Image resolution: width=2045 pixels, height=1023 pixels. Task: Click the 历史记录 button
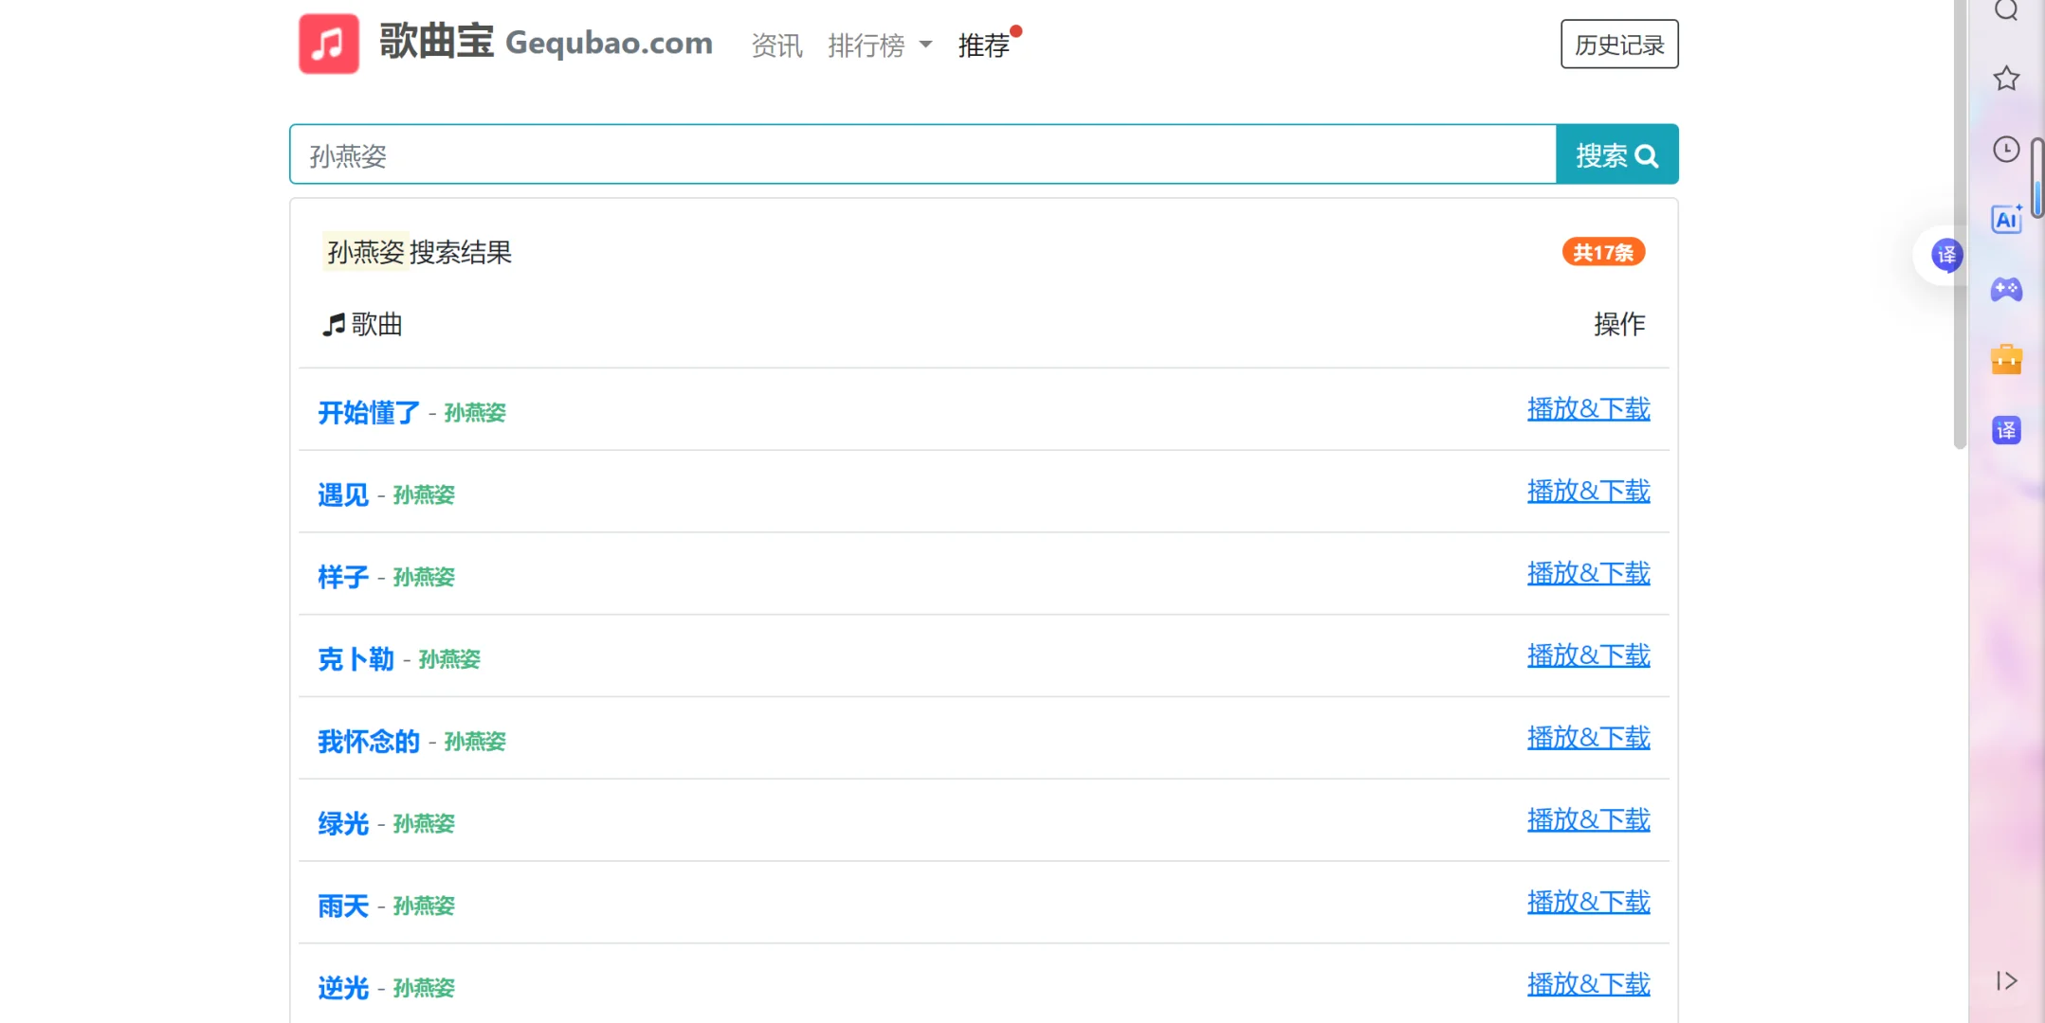tap(1618, 45)
